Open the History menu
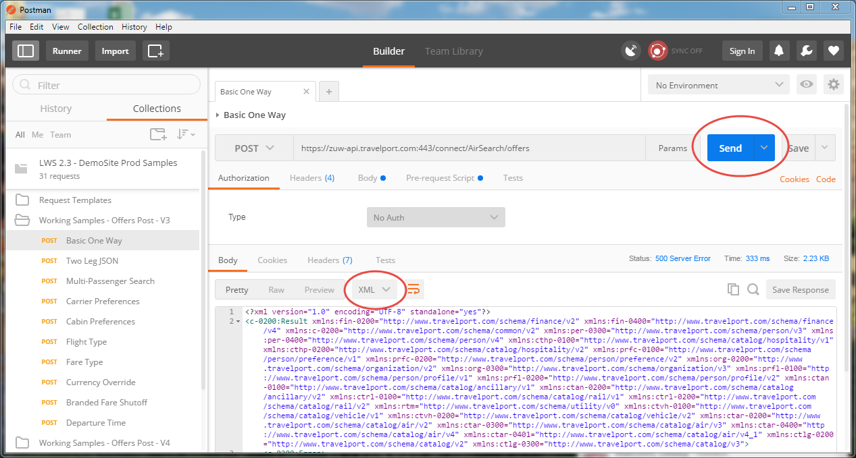 click(x=134, y=27)
